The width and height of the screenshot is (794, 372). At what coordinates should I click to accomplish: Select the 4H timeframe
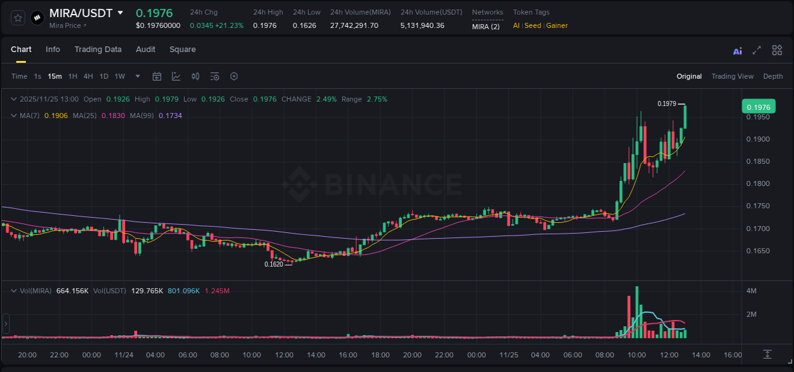point(88,76)
